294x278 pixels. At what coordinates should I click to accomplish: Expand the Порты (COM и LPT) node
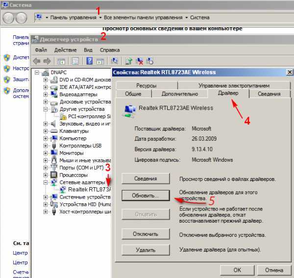click(x=45, y=168)
